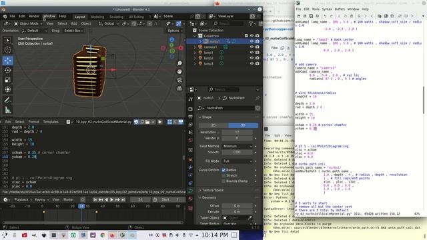Open text file with folder icon
The width and height of the screenshot is (427, 240).
[x=147, y=122]
